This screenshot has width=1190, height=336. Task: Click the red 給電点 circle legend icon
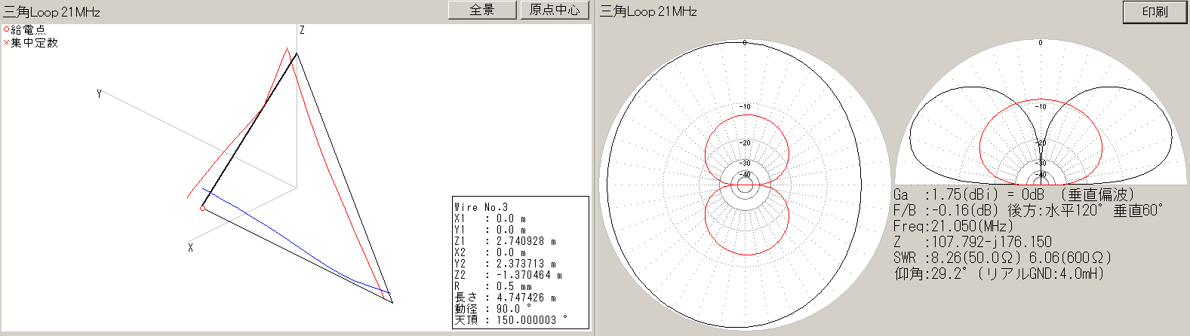coord(7,29)
